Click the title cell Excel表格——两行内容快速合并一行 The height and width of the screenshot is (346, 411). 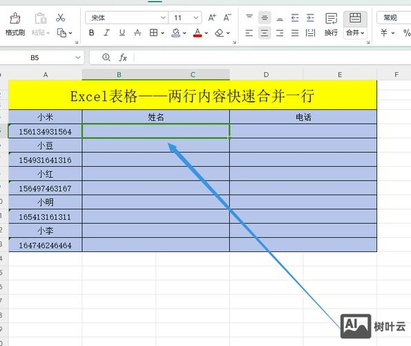[193, 95]
